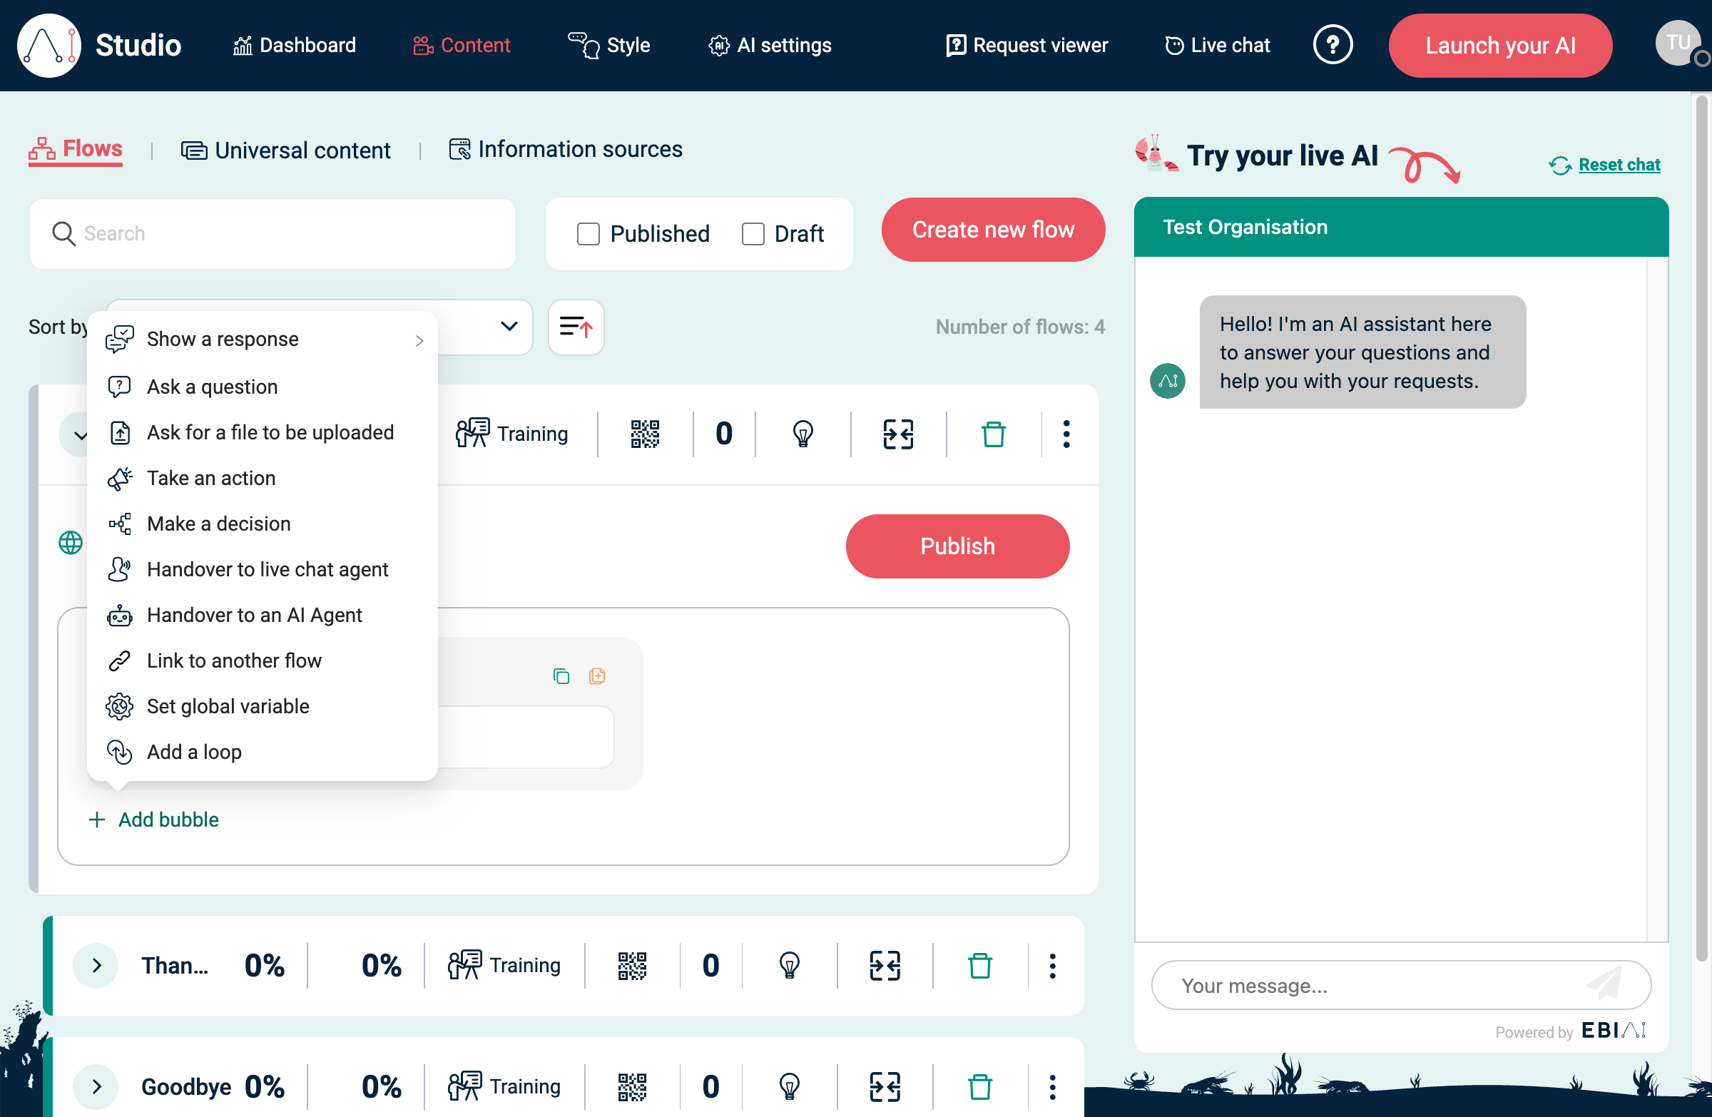Toggle the sort order with the ascending sort icon

tap(576, 327)
